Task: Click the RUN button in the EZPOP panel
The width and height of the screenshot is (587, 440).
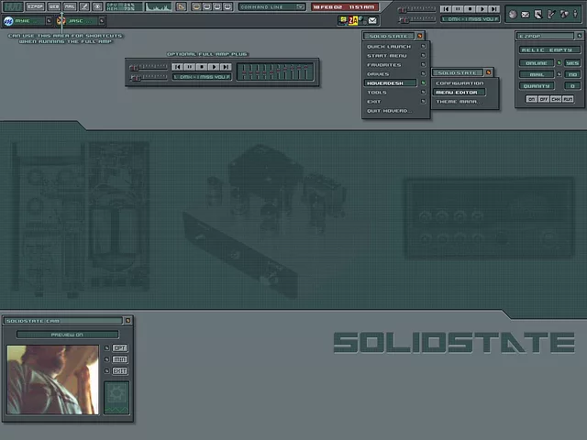Action: 568,99
